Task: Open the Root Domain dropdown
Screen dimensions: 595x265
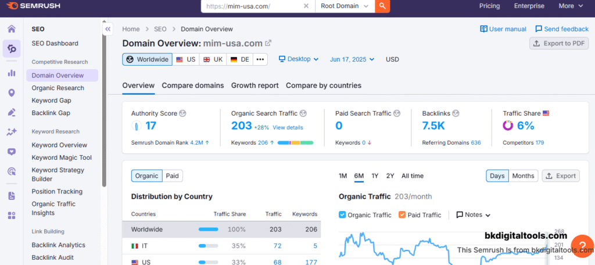Action: click(x=345, y=6)
